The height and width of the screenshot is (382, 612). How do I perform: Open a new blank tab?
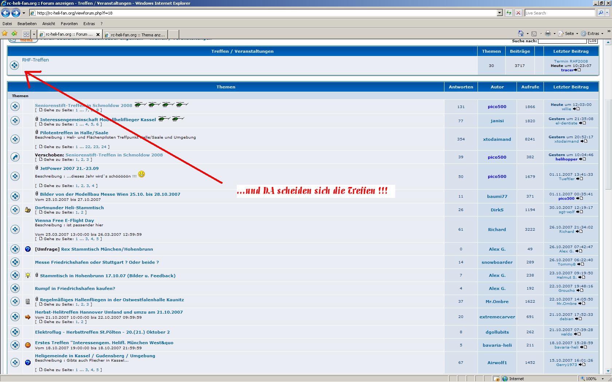(174, 35)
